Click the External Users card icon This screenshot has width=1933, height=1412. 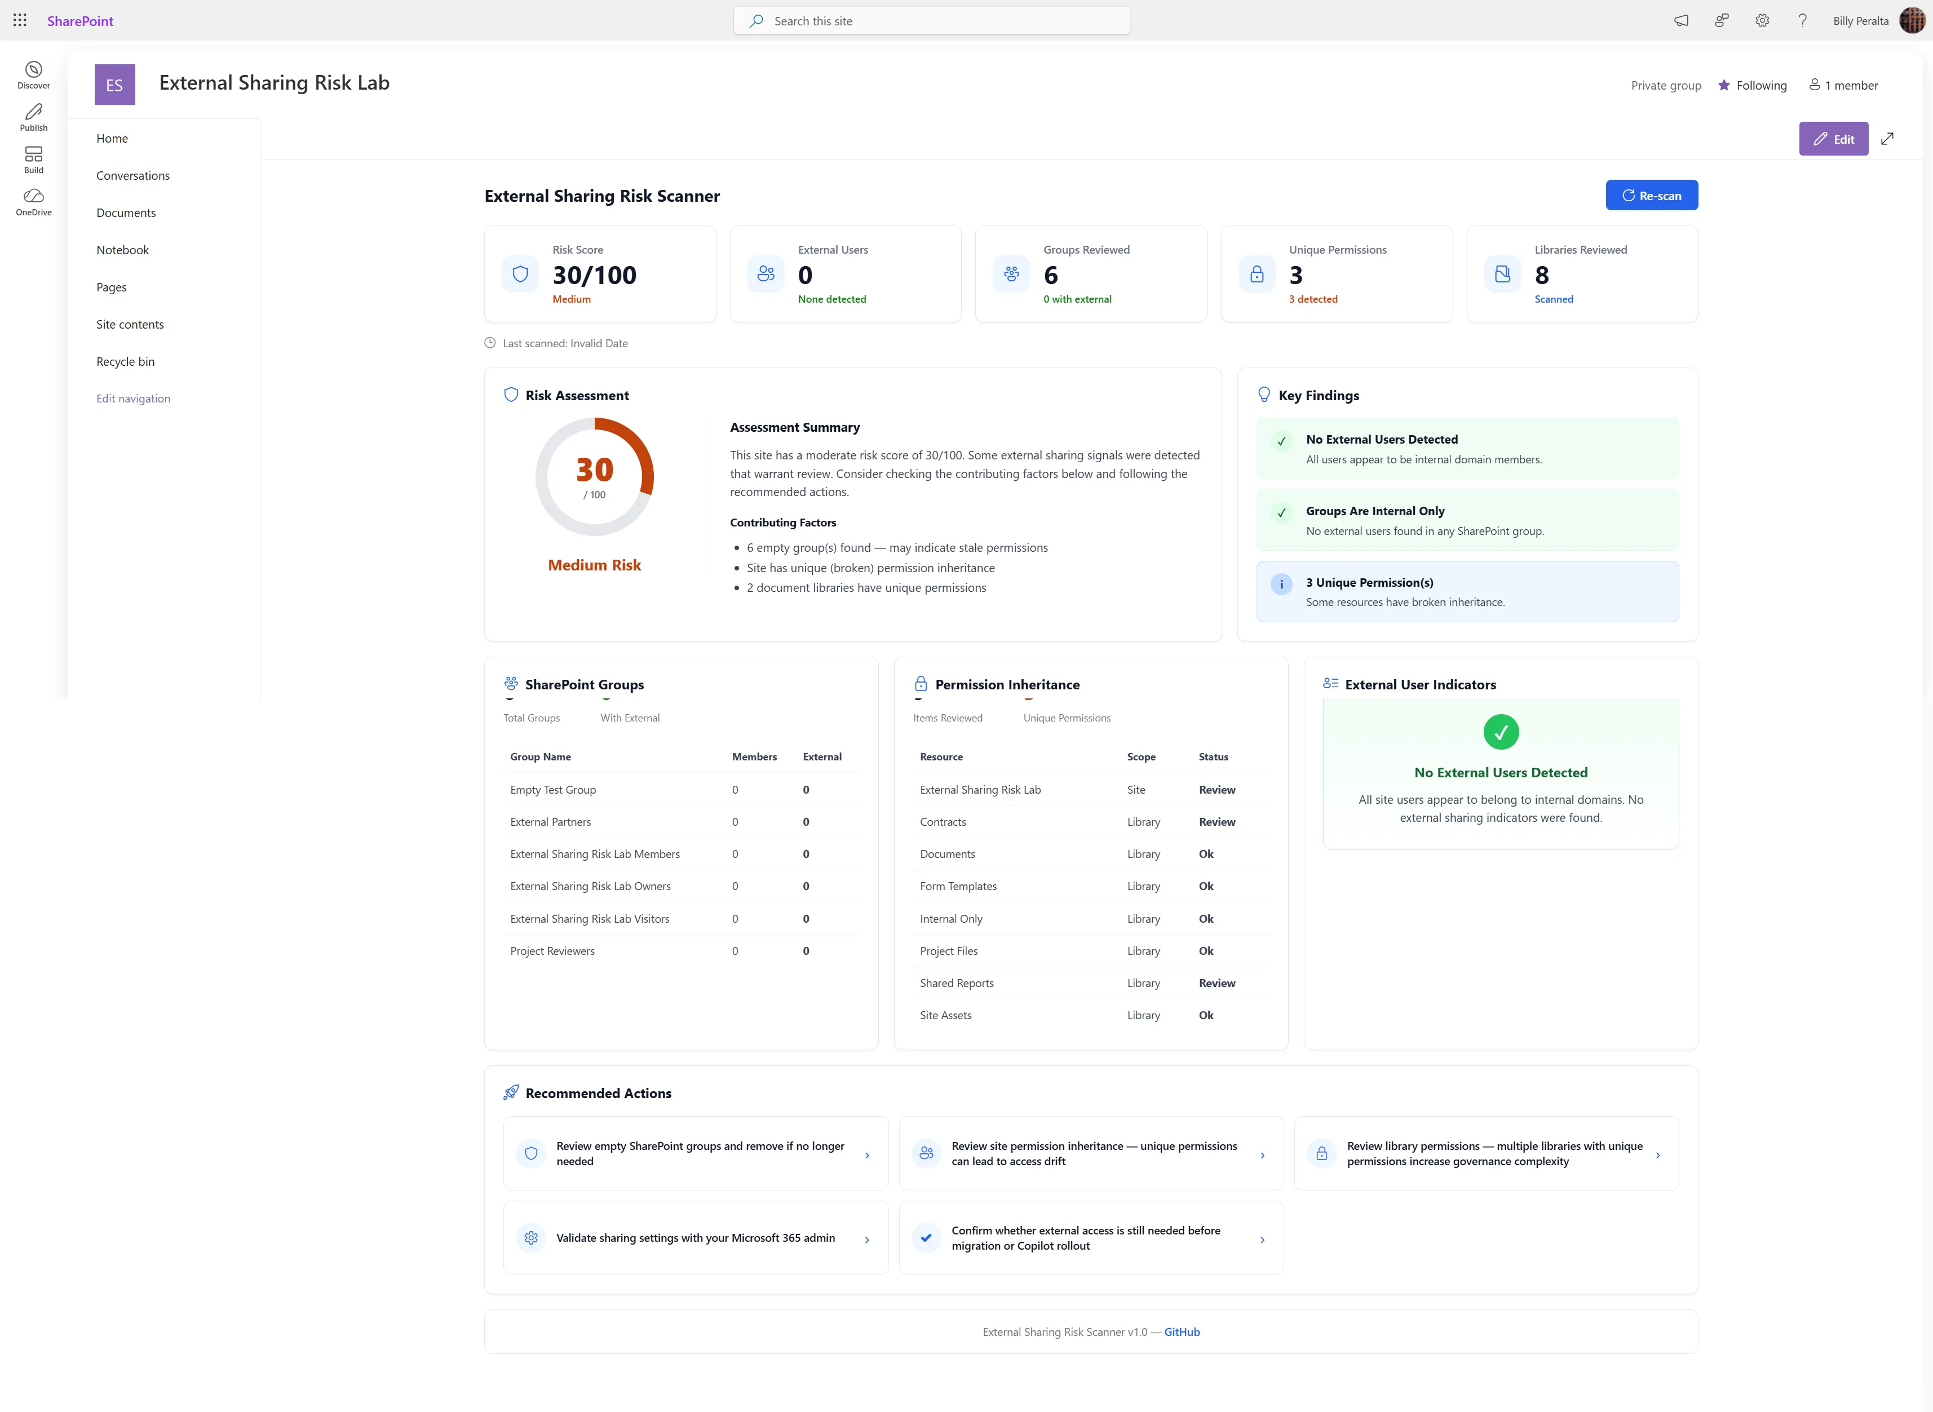point(766,275)
